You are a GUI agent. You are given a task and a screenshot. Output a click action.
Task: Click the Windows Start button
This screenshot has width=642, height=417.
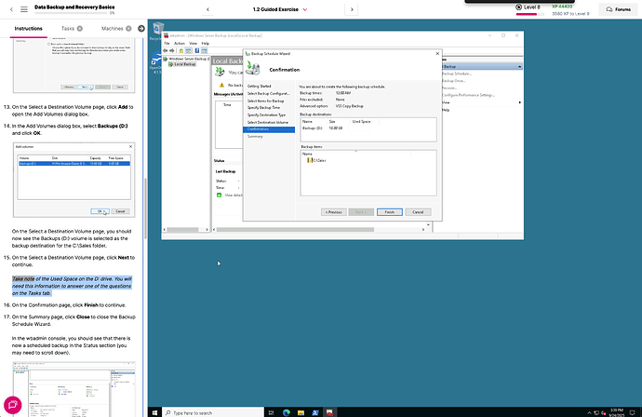pos(154,411)
